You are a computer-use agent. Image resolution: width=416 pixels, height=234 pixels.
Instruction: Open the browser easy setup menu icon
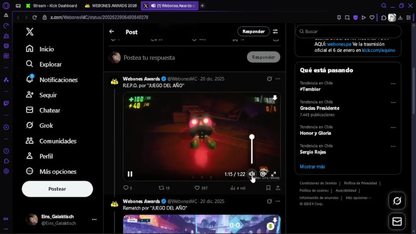(x=409, y=18)
